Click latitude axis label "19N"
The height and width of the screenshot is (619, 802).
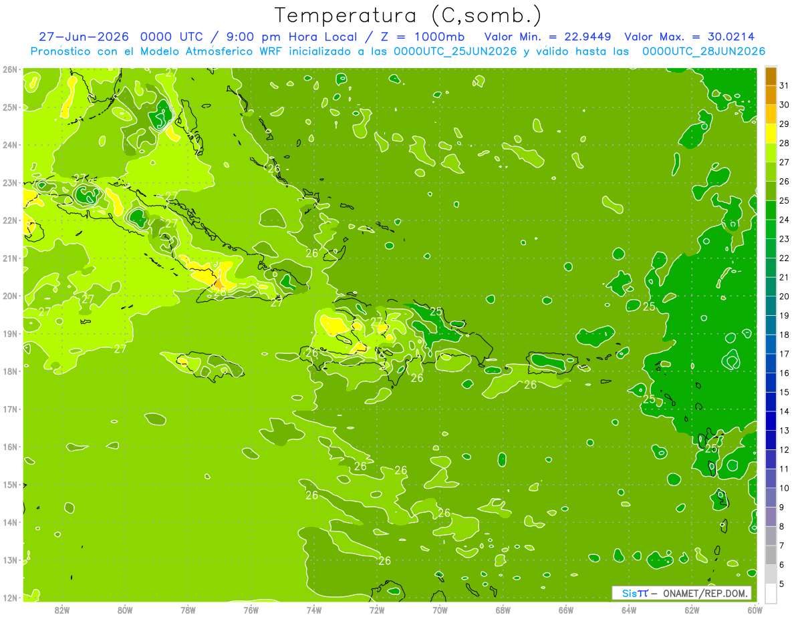coord(9,333)
